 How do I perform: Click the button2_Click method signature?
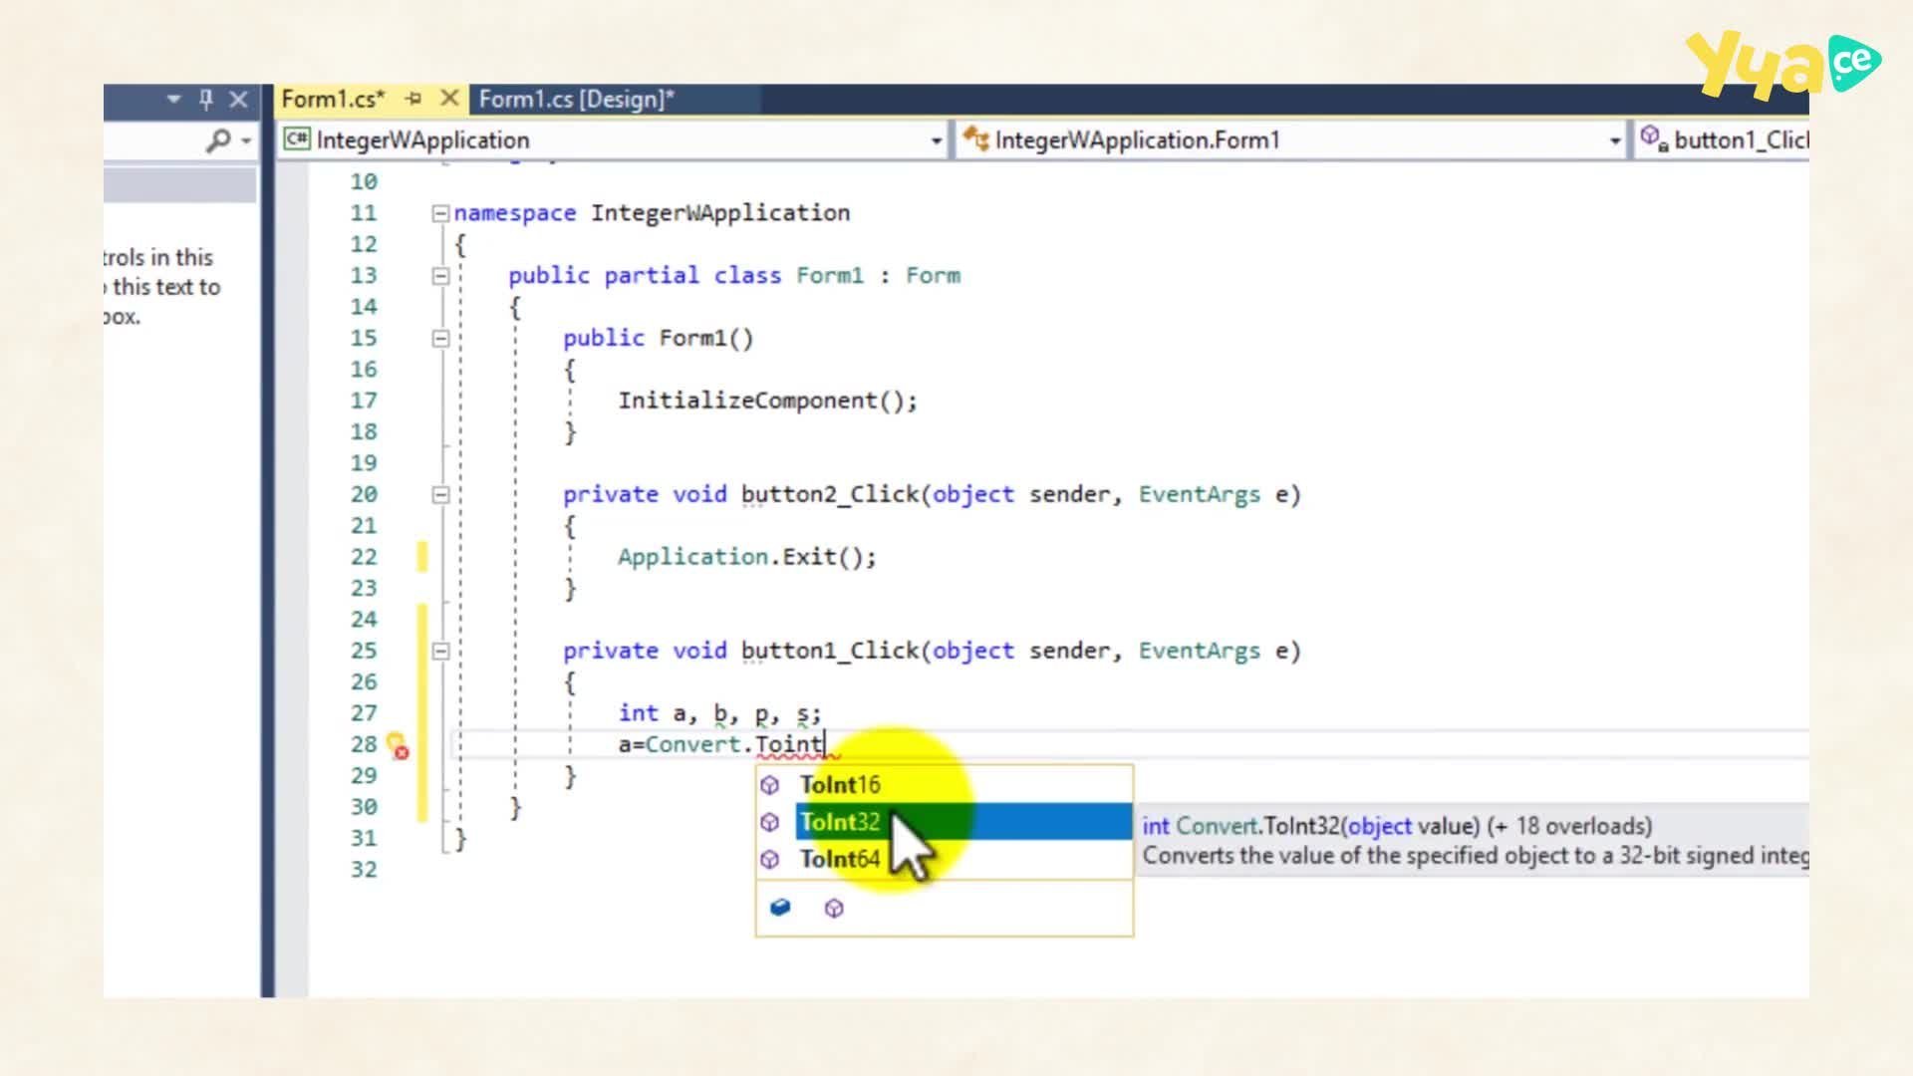click(x=932, y=495)
